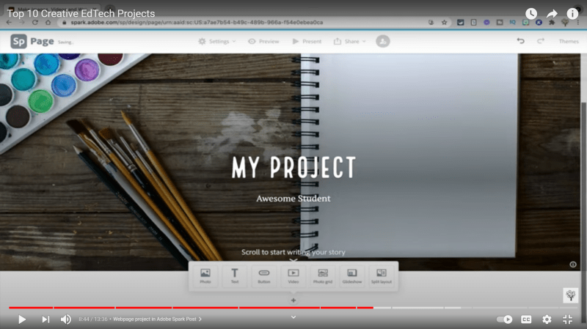The width and height of the screenshot is (587, 329).
Task: Toggle YouTube autoplay switch
Action: tap(505, 319)
